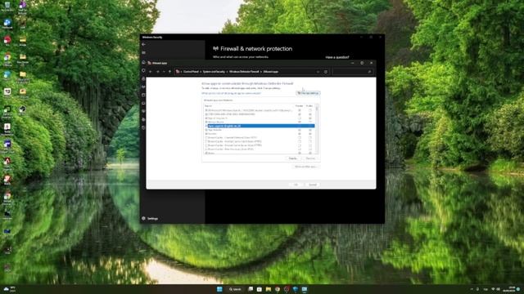Show hidden system tray icons chevron

(x=472, y=289)
